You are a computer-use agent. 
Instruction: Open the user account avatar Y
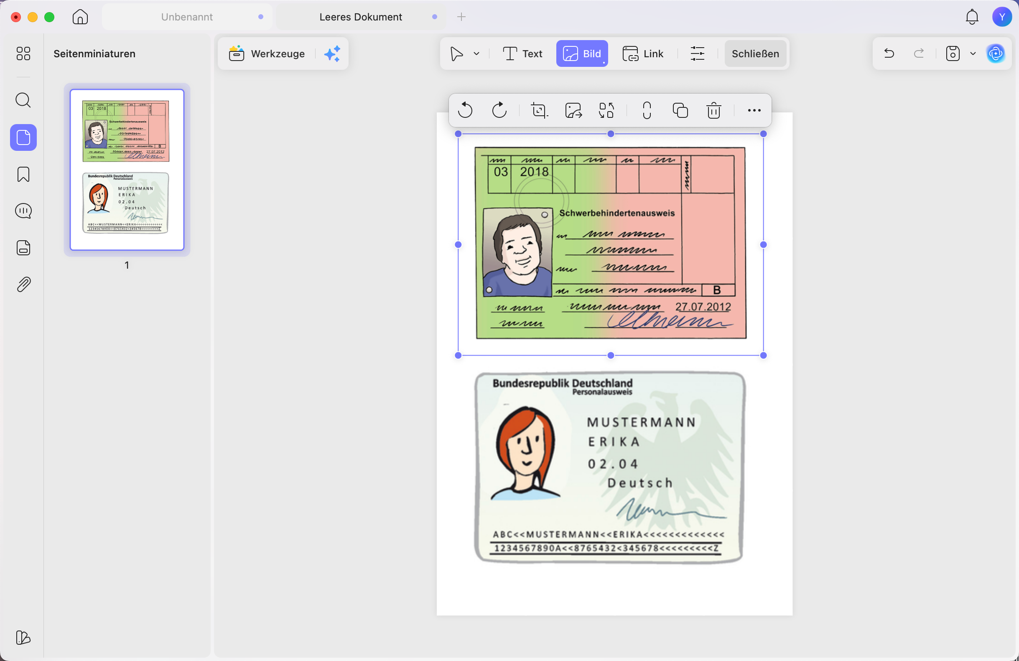pyautogui.click(x=1002, y=17)
